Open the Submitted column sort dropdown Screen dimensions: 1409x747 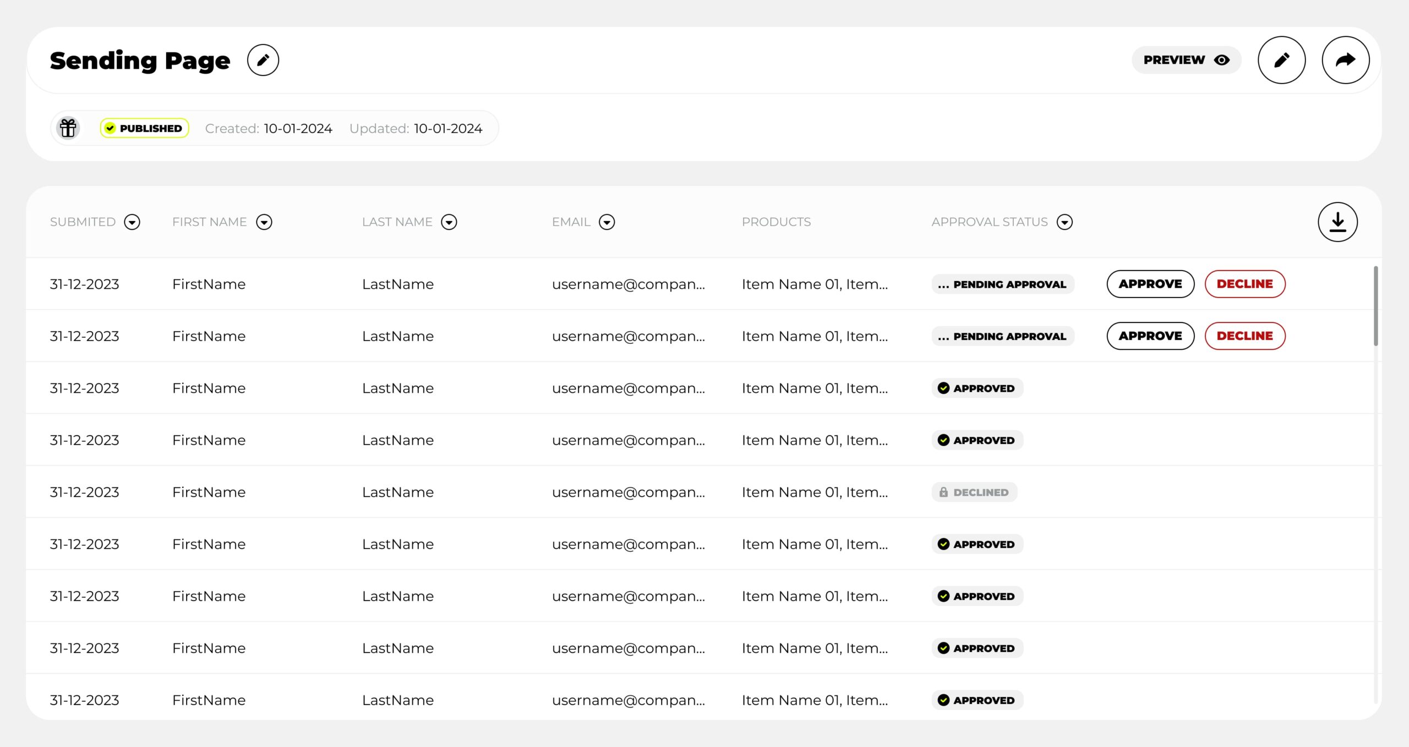[x=132, y=222]
